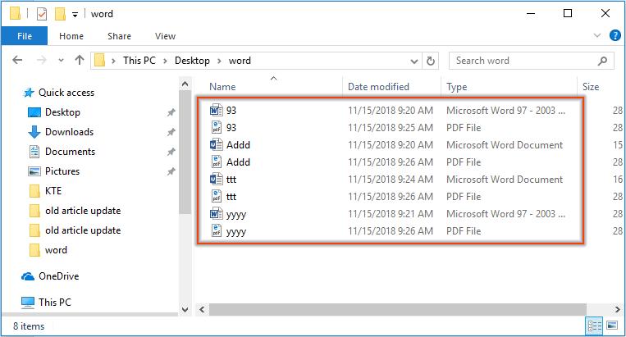Refresh the word folder

tap(431, 61)
